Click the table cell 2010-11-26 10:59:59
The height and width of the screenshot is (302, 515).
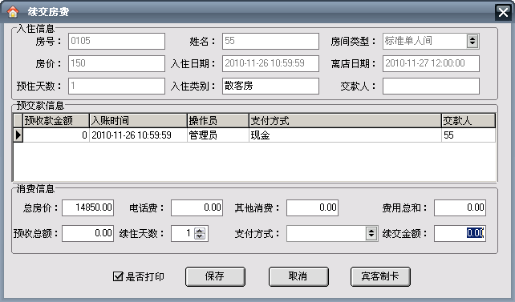click(x=138, y=135)
